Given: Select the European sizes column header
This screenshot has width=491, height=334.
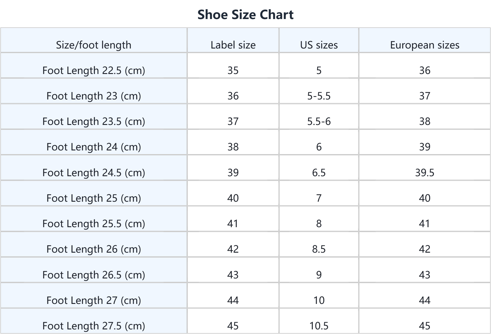Looking at the screenshot, I should (x=424, y=45).
